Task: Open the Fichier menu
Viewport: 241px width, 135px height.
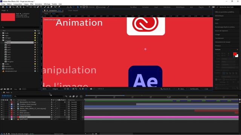Action: [3, 4]
